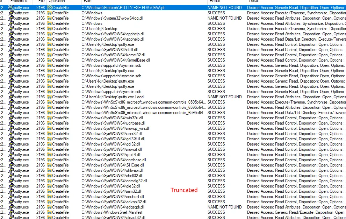Click the Detail cell of the PUTTY.EXE-FDA709AA.pf row
This screenshot has width=346, height=219.
296,7
